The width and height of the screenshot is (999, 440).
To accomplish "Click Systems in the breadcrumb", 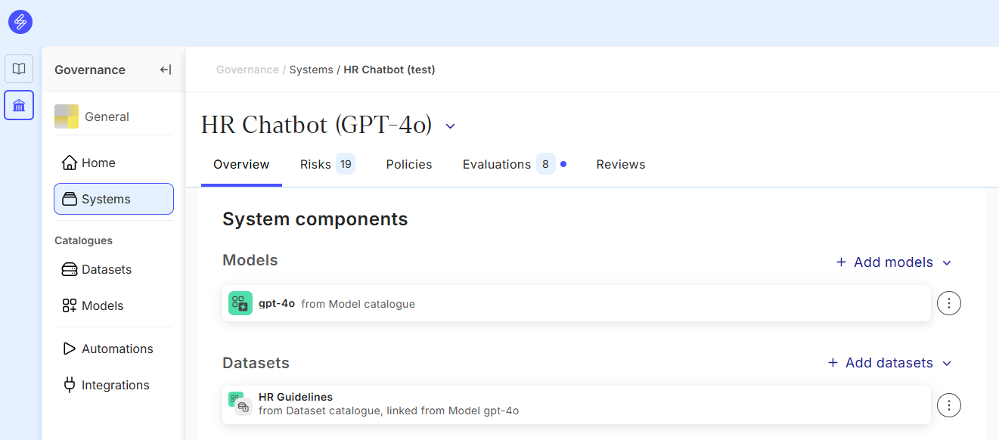I will point(311,70).
